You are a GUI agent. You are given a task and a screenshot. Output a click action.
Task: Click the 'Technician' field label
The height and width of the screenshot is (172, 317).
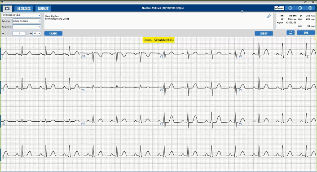[x=6, y=21]
